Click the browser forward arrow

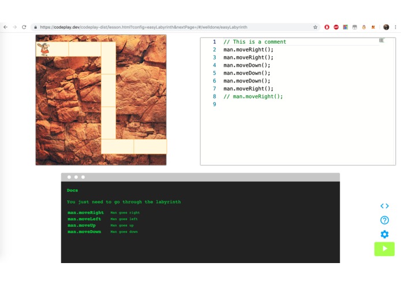tap(15, 27)
